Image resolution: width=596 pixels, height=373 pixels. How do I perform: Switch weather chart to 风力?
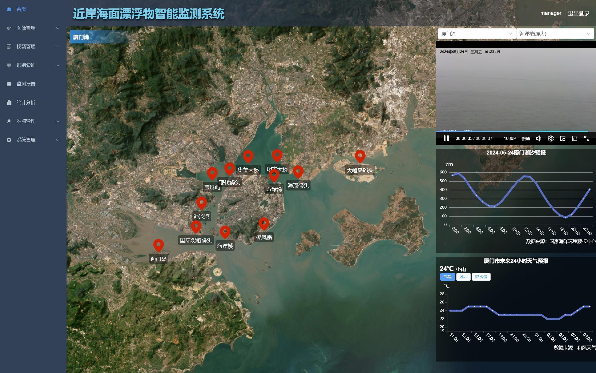(x=463, y=277)
